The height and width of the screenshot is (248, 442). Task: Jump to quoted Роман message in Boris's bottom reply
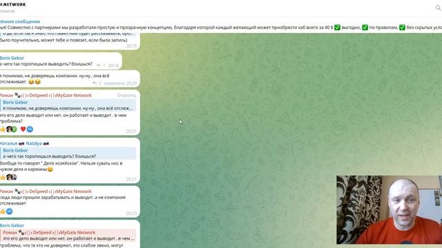[68, 236]
